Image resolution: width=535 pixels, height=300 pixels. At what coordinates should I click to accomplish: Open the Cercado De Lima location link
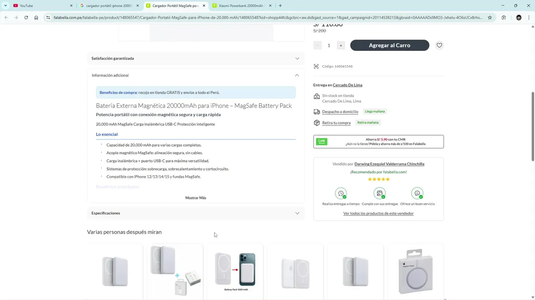pos(347,85)
